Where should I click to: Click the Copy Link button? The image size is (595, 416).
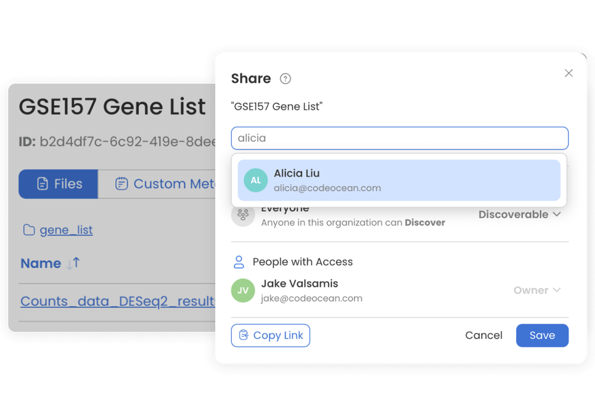[271, 335]
